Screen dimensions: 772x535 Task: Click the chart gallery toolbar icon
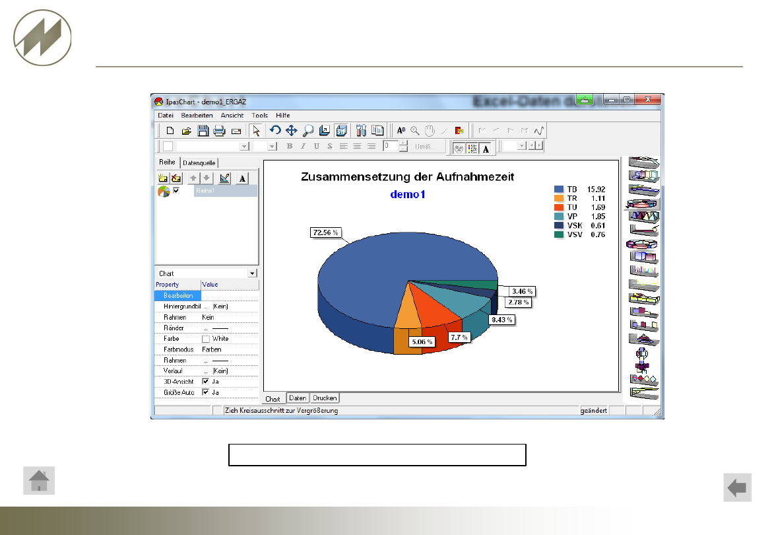[x=377, y=131]
